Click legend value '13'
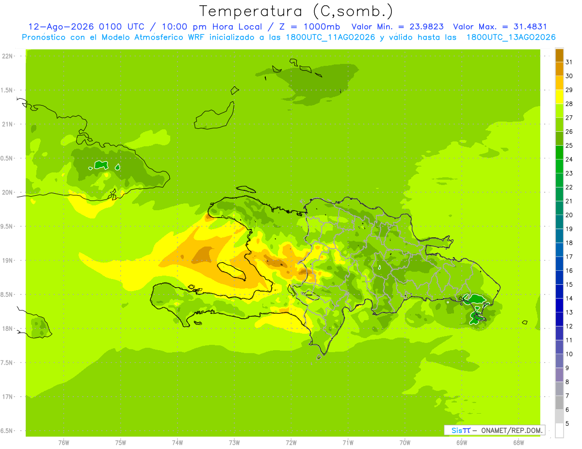 pos(569,312)
